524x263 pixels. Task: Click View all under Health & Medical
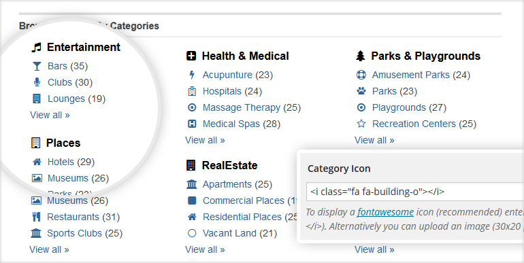pyautogui.click(x=205, y=140)
